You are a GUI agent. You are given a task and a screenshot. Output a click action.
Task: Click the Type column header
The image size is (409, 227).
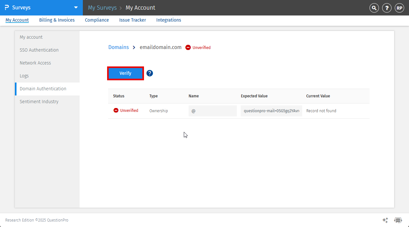click(x=154, y=96)
